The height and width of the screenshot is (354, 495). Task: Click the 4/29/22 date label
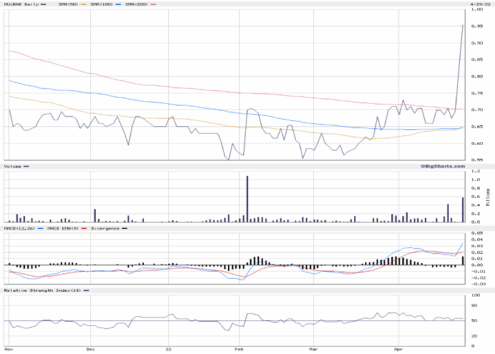pos(480,4)
